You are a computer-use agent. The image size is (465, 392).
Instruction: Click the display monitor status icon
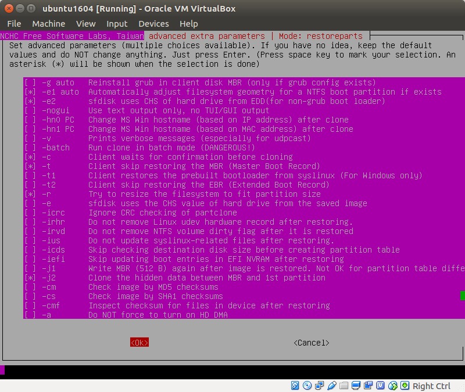pyautogui.click(x=356, y=386)
